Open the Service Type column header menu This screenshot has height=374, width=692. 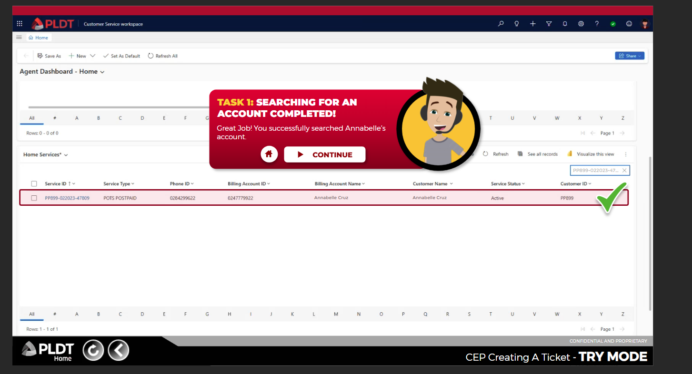pos(119,183)
